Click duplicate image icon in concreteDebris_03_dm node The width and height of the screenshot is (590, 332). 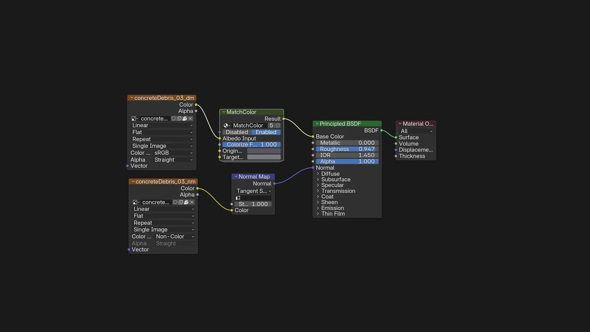coord(179,119)
